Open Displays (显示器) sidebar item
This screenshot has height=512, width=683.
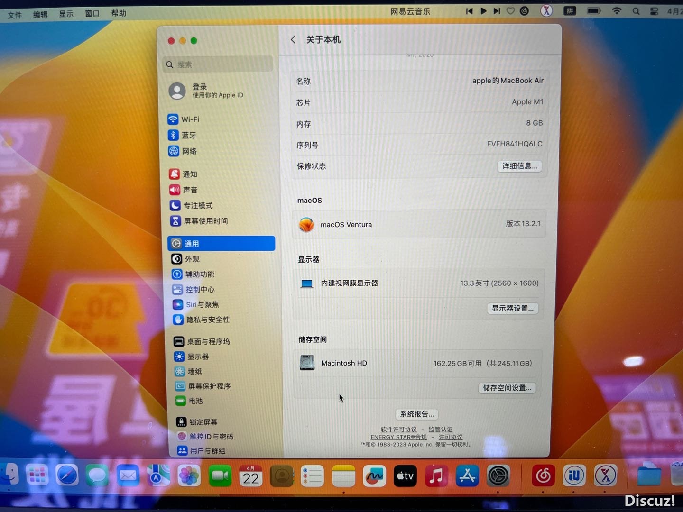(x=192, y=357)
